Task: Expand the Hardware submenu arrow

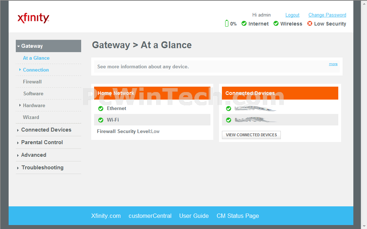Action: [x=20, y=105]
